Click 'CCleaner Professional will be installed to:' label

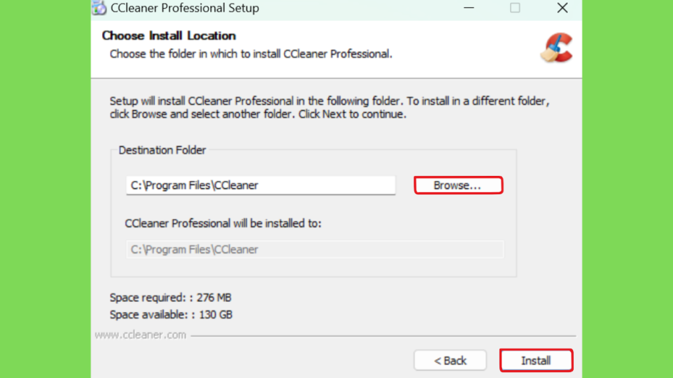coord(223,224)
